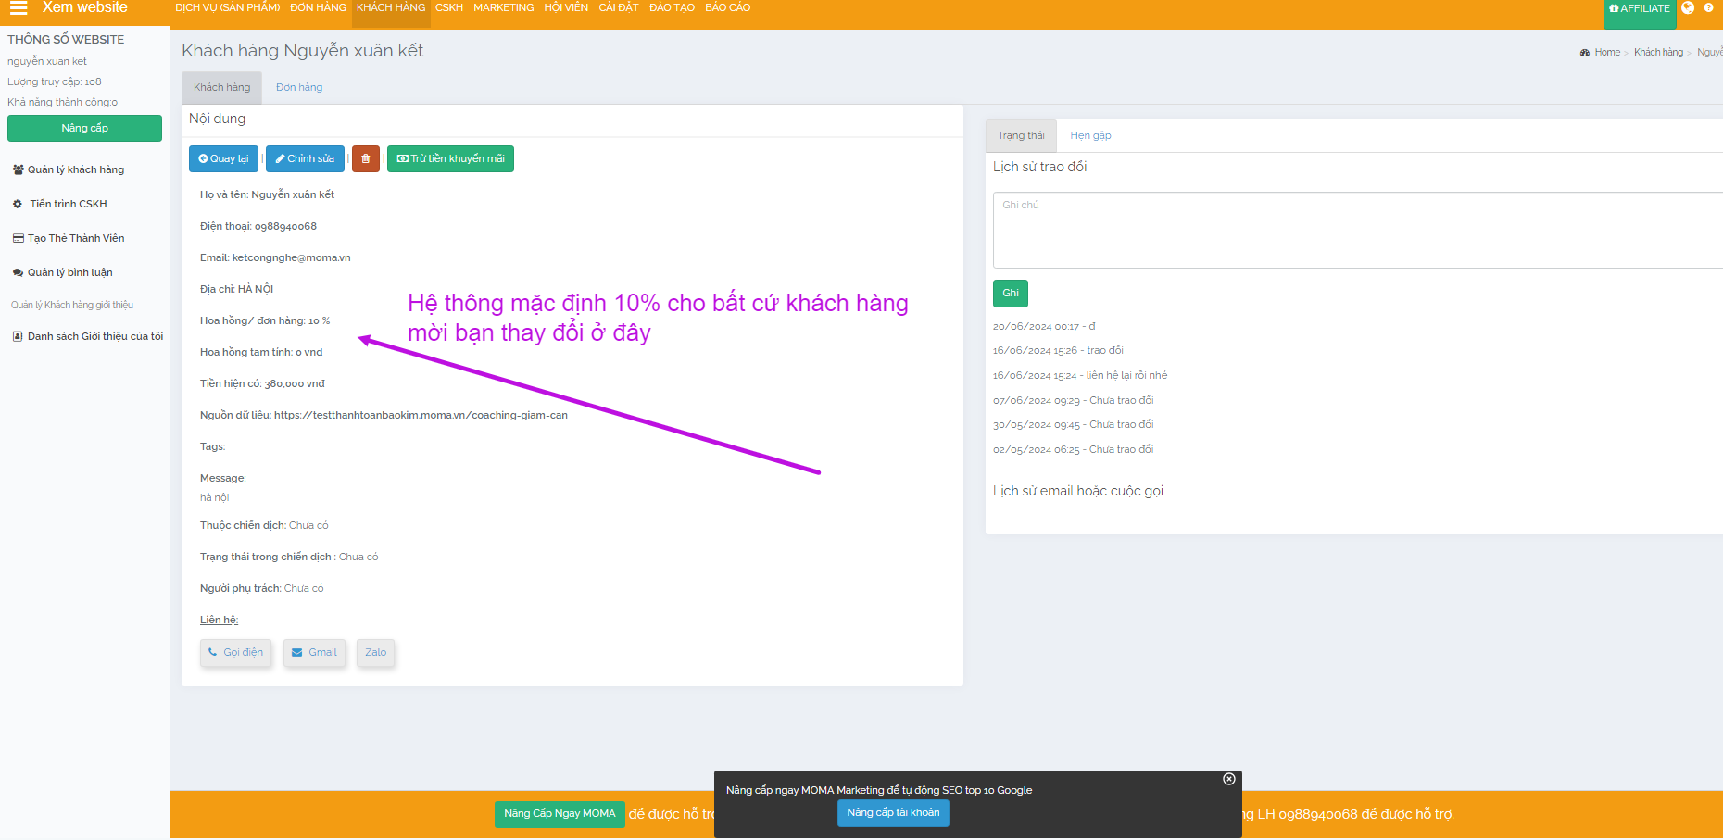
Task: Click the globe icon in top bar
Action: click(1688, 8)
